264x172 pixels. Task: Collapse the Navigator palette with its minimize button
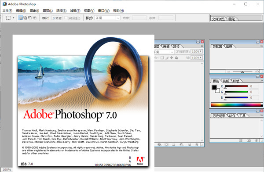(257, 42)
